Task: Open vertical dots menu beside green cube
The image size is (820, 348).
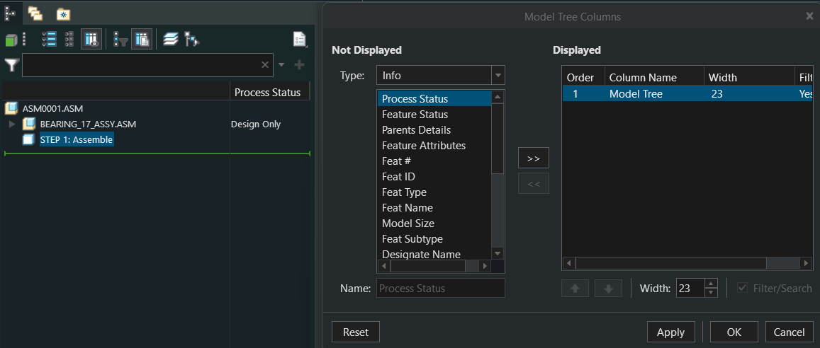Action: 24,40
